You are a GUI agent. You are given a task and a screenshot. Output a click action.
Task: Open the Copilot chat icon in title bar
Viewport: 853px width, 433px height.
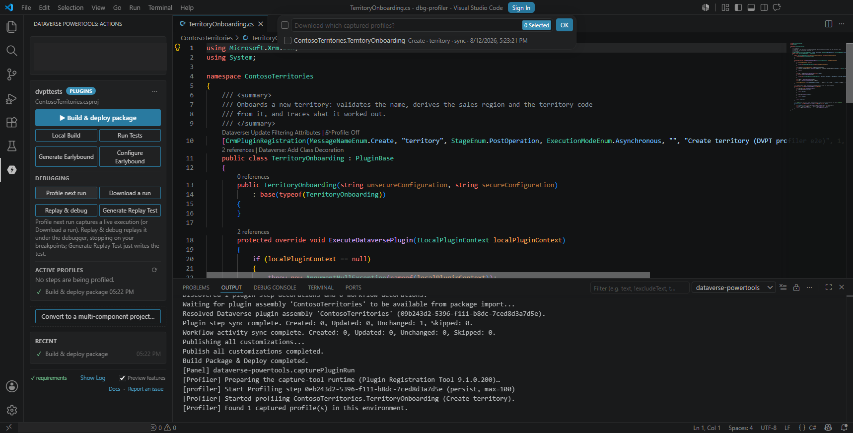tap(777, 7)
